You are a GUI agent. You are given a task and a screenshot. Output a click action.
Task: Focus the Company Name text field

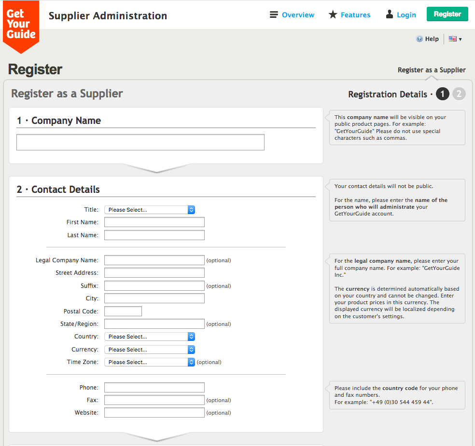click(x=140, y=142)
